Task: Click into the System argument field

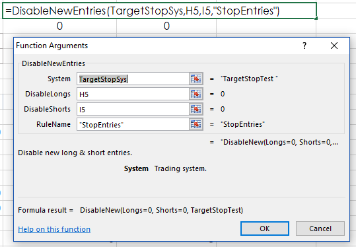Action: tap(133, 79)
